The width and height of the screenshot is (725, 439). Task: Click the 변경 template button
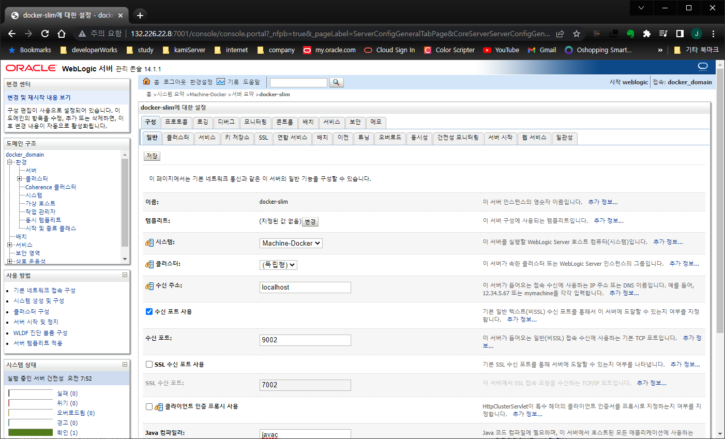click(x=310, y=222)
